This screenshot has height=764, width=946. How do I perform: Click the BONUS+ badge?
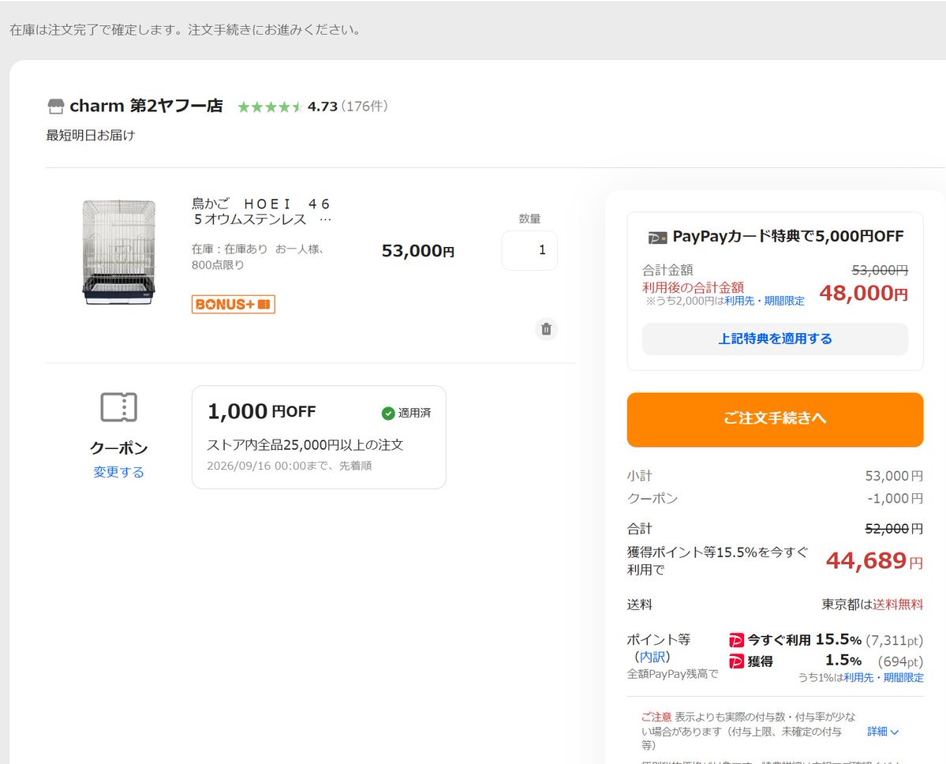pos(234,304)
